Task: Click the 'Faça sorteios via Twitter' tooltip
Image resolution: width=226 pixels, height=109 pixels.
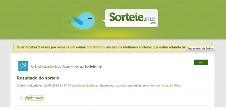Action: tap(201, 49)
